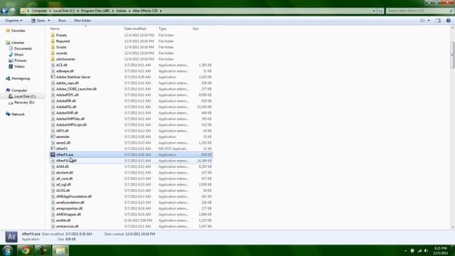Select the sounds folder icon
455x256 pixels.
tap(53, 53)
